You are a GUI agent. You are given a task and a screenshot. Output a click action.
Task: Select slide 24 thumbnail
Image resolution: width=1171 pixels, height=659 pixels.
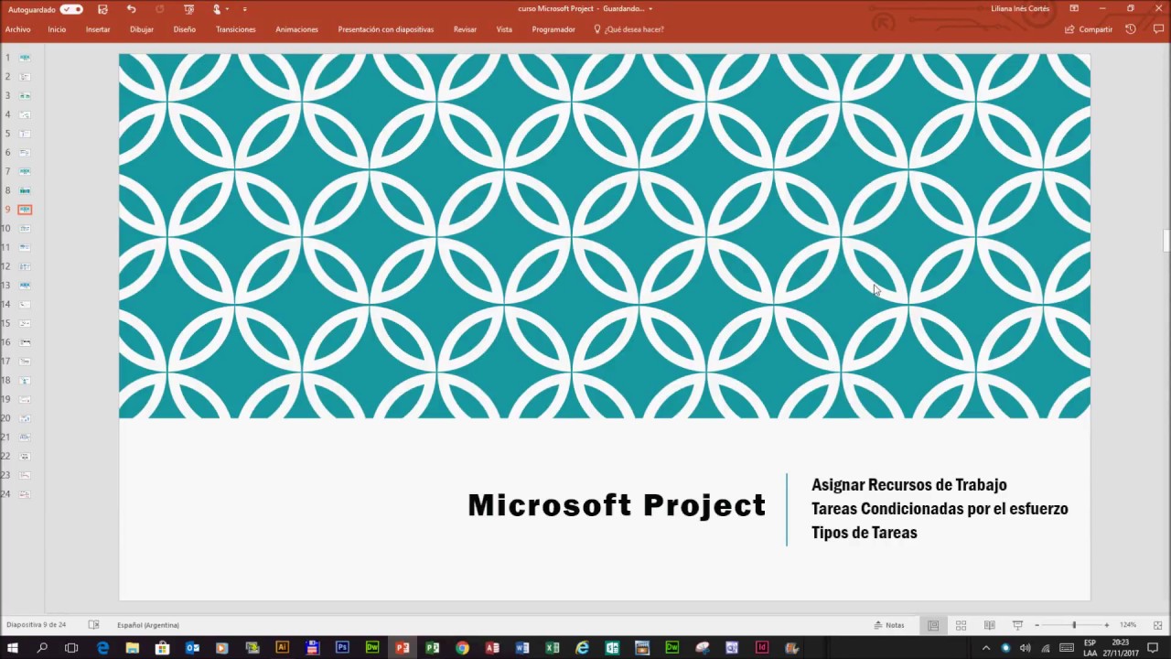tap(25, 494)
